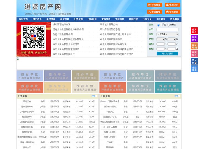Open 中介名录 in the navigation bar
The image size is (198, 149).
(161, 19)
